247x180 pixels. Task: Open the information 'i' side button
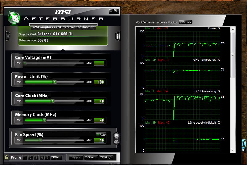118,36
